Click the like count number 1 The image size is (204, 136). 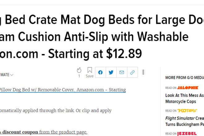click(x=79, y=76)
